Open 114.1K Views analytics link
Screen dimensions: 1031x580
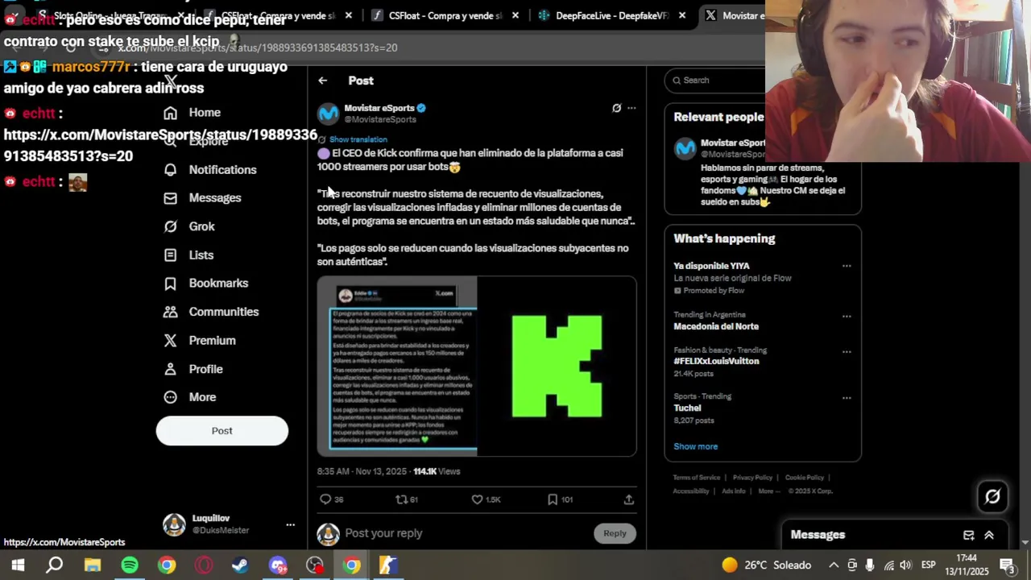tap(437, 471)
